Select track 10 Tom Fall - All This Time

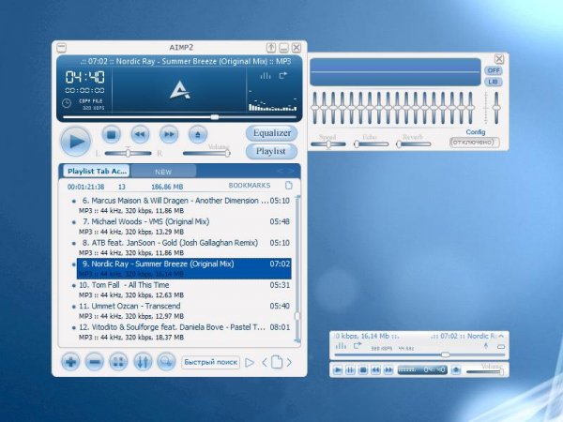pyautogui.click(x=184, y=290)
